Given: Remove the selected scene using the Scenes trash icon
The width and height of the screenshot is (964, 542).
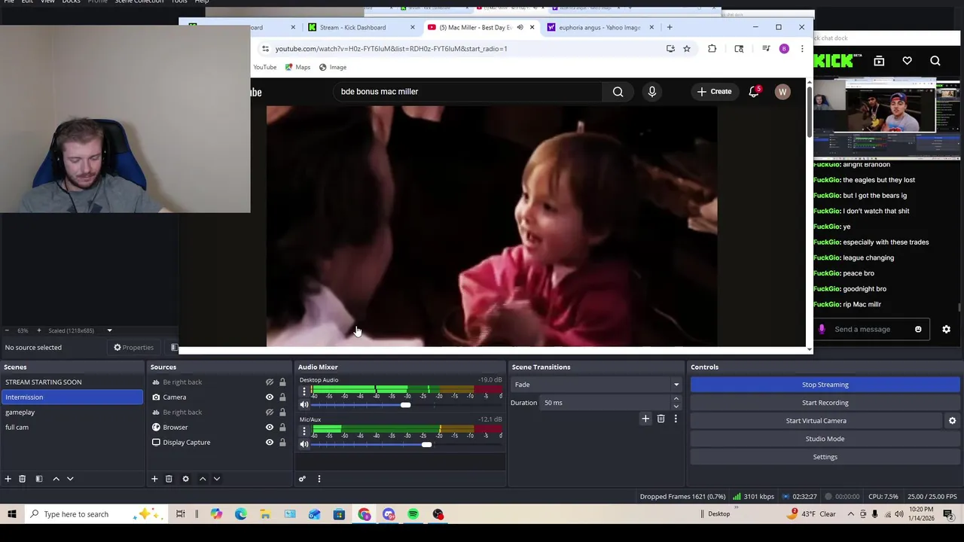Looking at the screenshot, I should (22, 479).
